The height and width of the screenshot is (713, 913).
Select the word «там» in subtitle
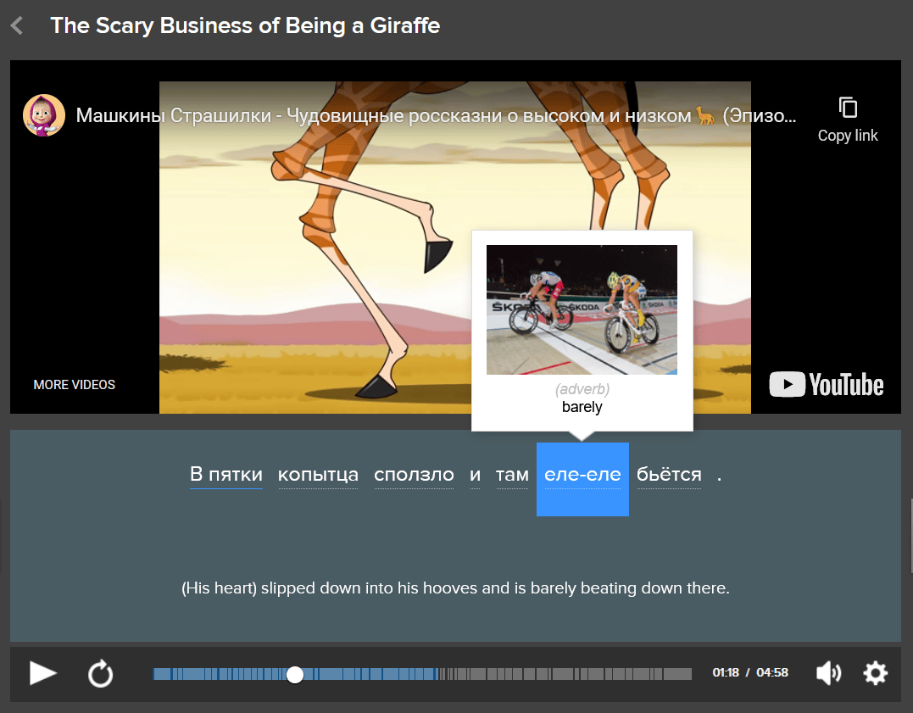[x=512, y=475]
